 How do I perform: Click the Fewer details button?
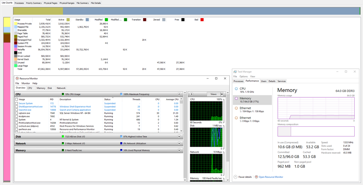coord(242,177)
